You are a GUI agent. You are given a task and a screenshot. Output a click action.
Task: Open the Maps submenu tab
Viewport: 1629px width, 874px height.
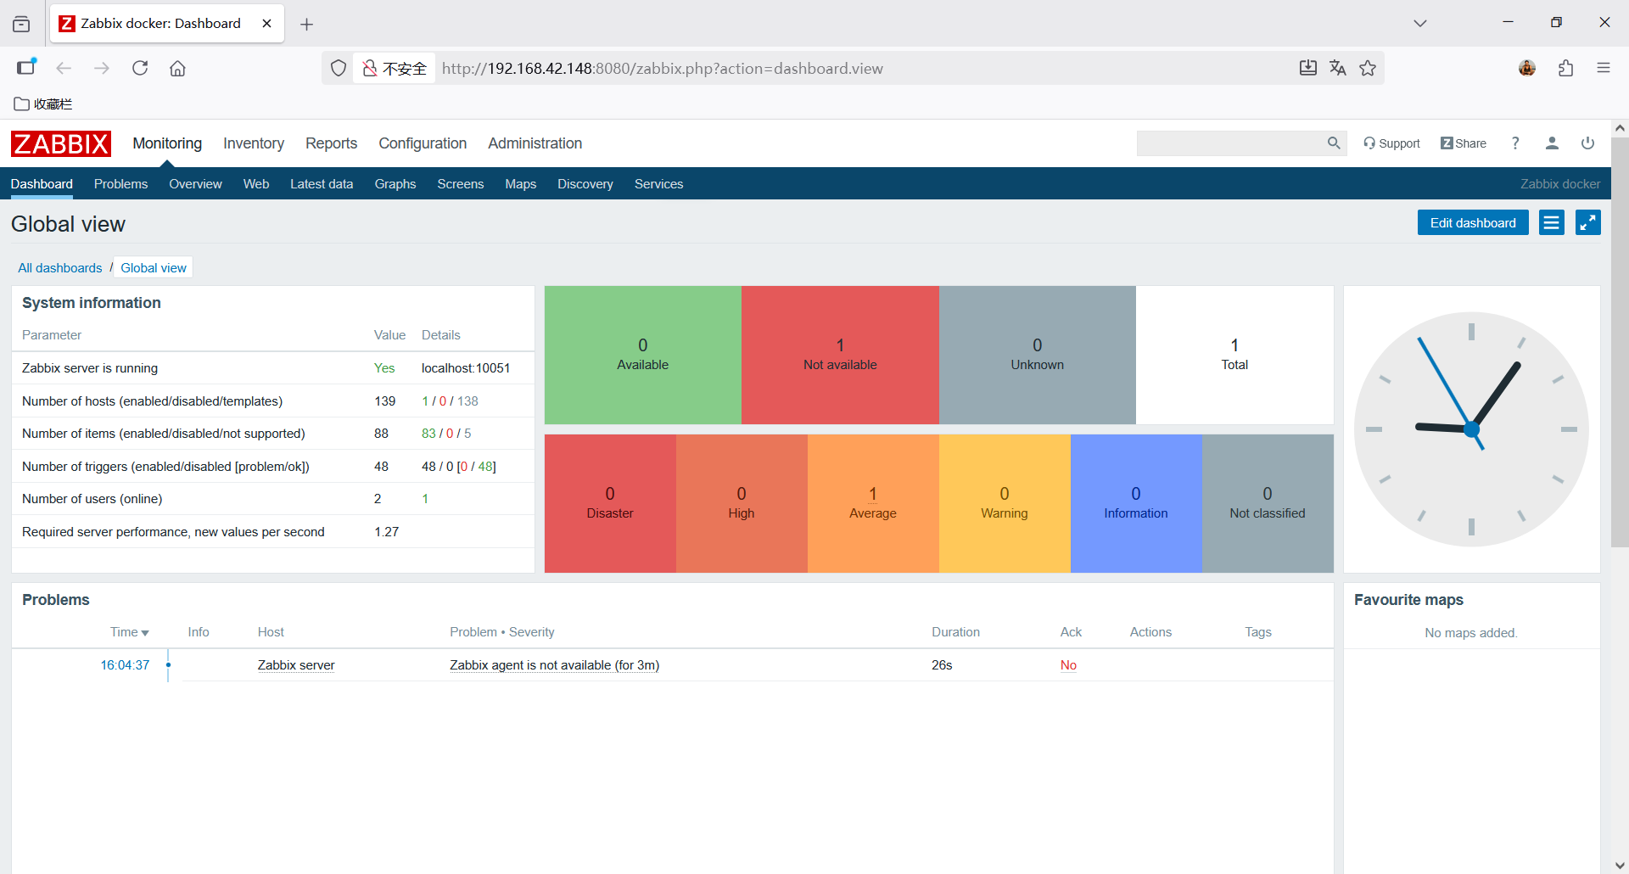pos(521,184)
